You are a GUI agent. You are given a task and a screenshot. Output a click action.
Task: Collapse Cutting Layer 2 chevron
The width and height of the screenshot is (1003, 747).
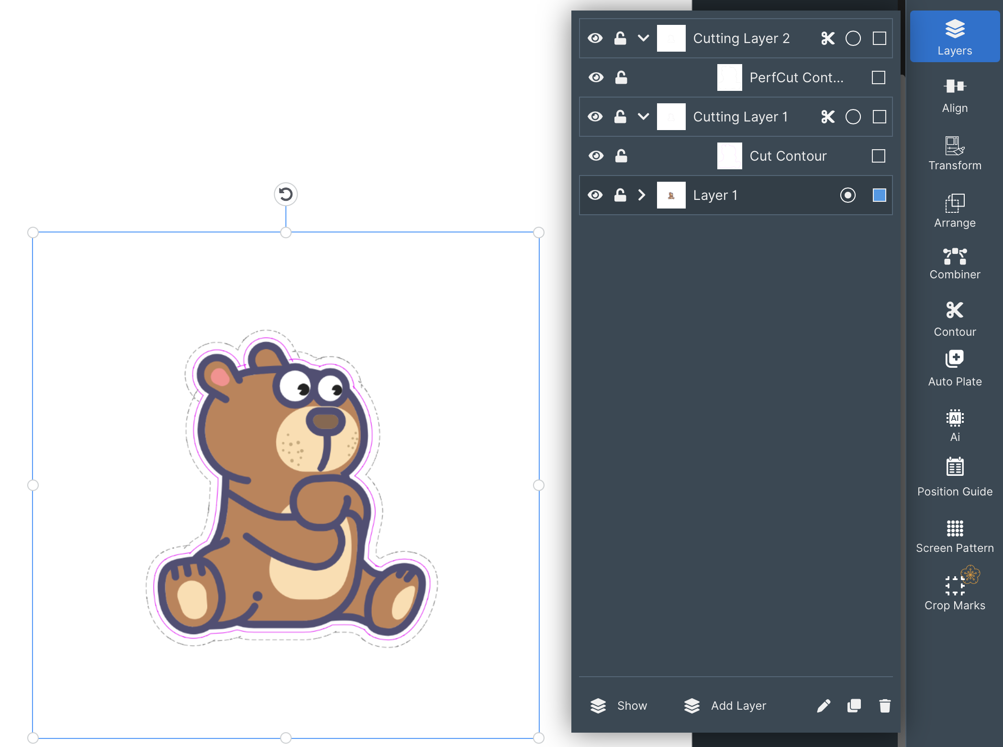click(644, 38)
